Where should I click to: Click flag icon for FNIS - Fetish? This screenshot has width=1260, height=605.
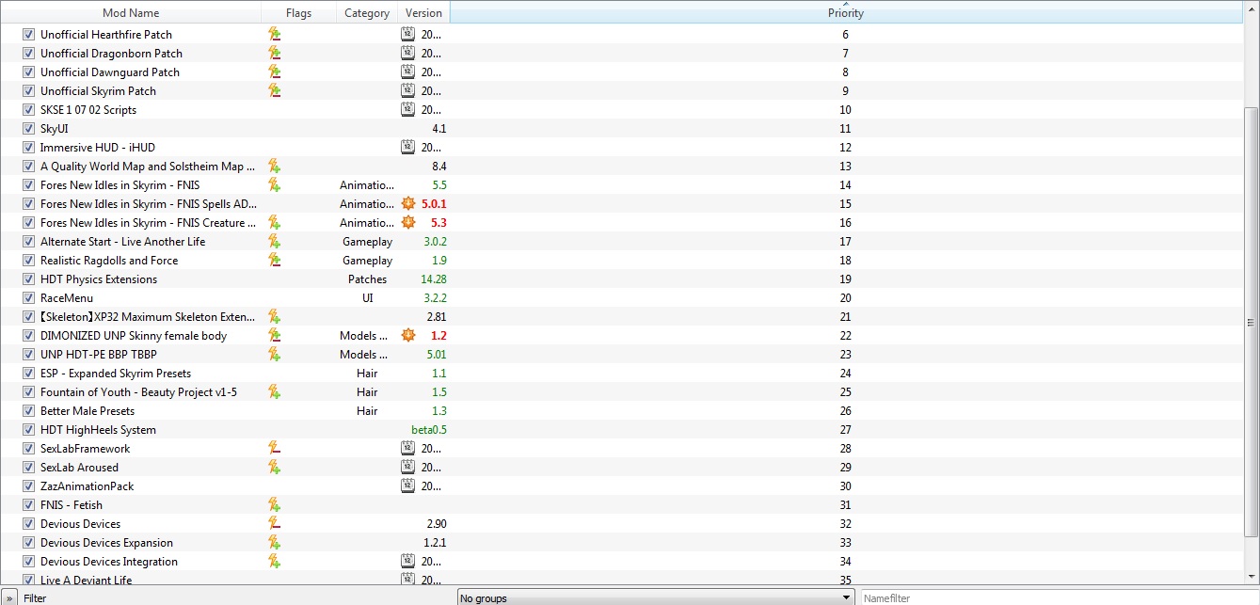[274, 504]
